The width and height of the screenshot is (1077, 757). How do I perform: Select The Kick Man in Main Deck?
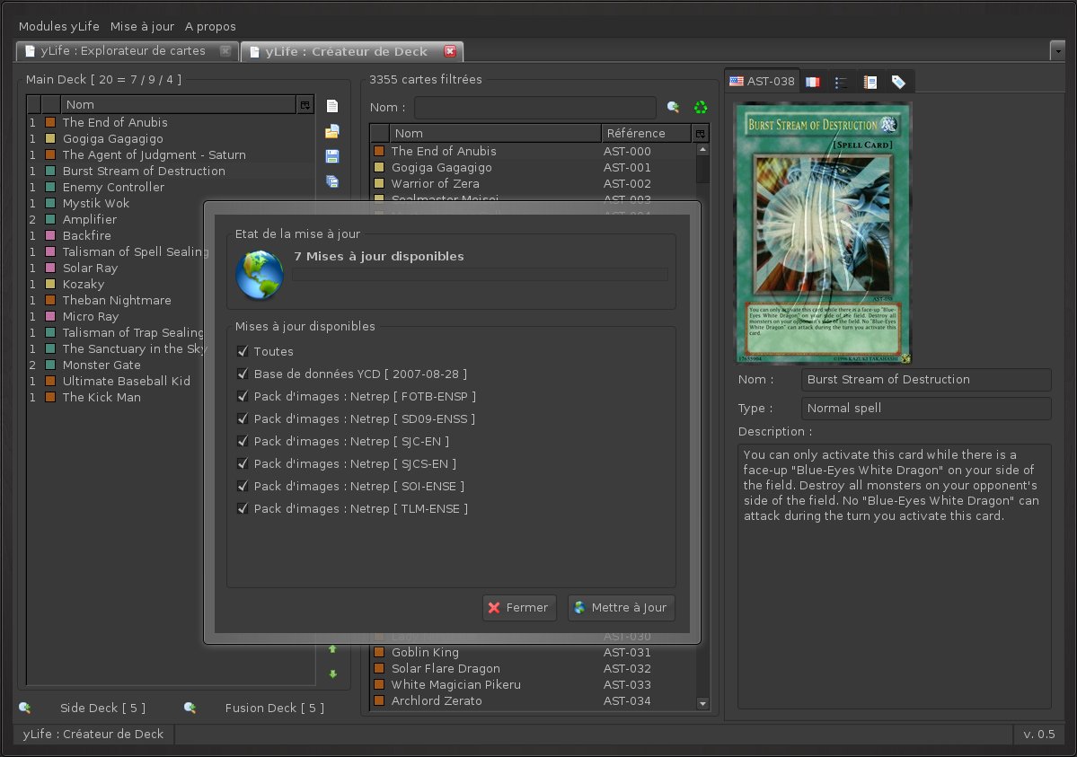pyautogui.click(x=115, y=397)
